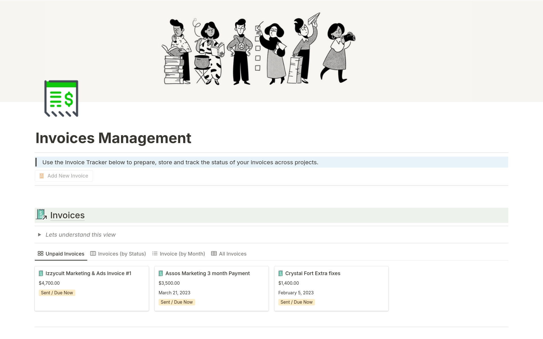This screenshot has height=339, width=543.
Task: Open the All Invoices tab
Action: click(x=232, y=254)
